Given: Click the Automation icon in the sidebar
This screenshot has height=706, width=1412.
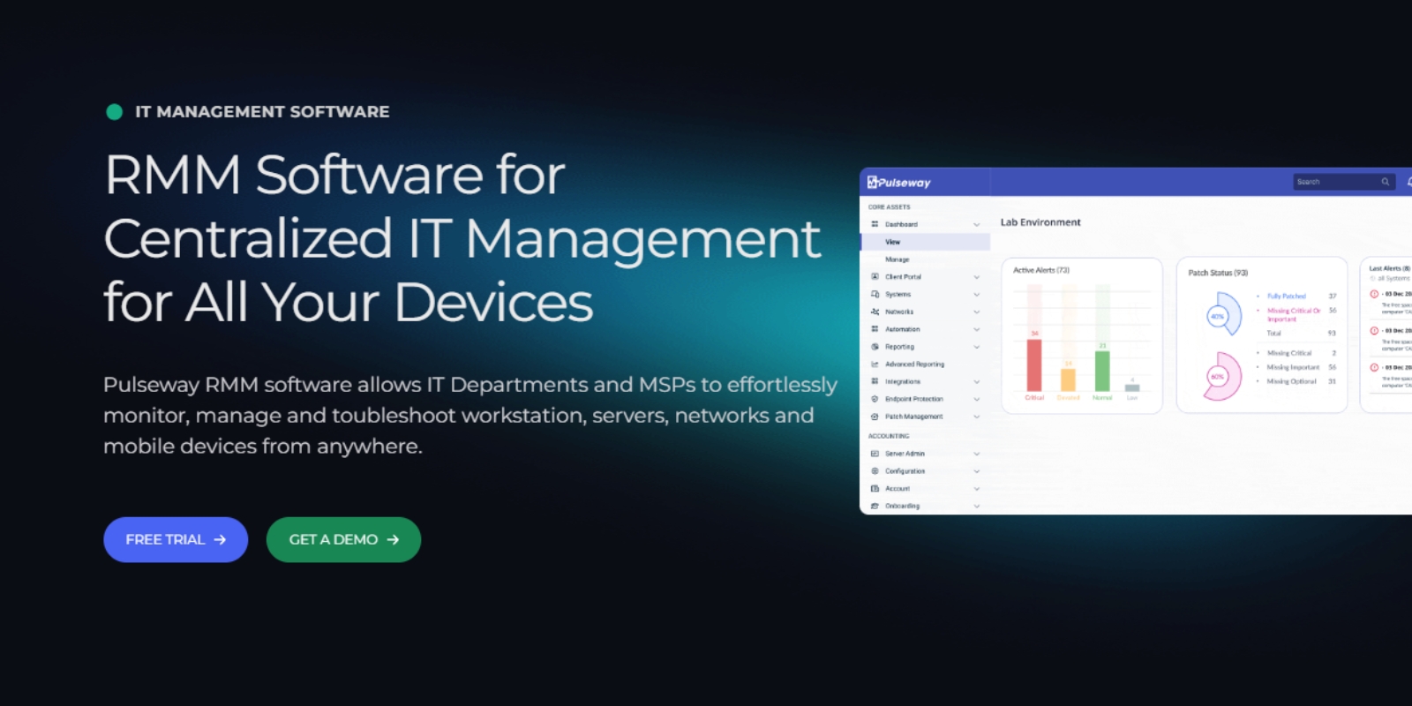Looking at the screenshot, I should 875,329.
